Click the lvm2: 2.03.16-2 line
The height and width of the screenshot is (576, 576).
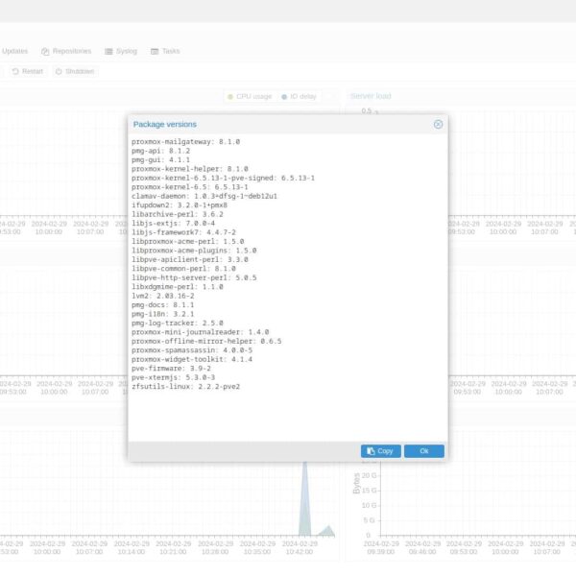(x=163, y=296)
